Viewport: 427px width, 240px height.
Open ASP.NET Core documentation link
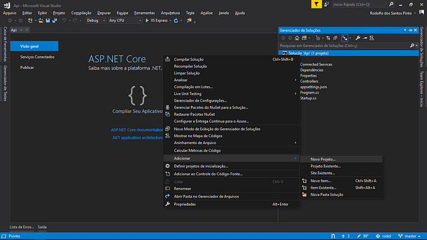tap(137, 130)
